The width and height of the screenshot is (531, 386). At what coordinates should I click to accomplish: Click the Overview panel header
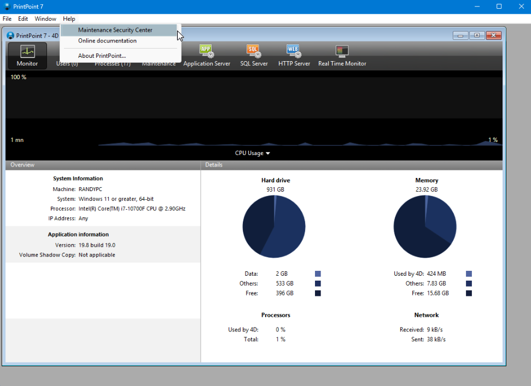point(103,165)
